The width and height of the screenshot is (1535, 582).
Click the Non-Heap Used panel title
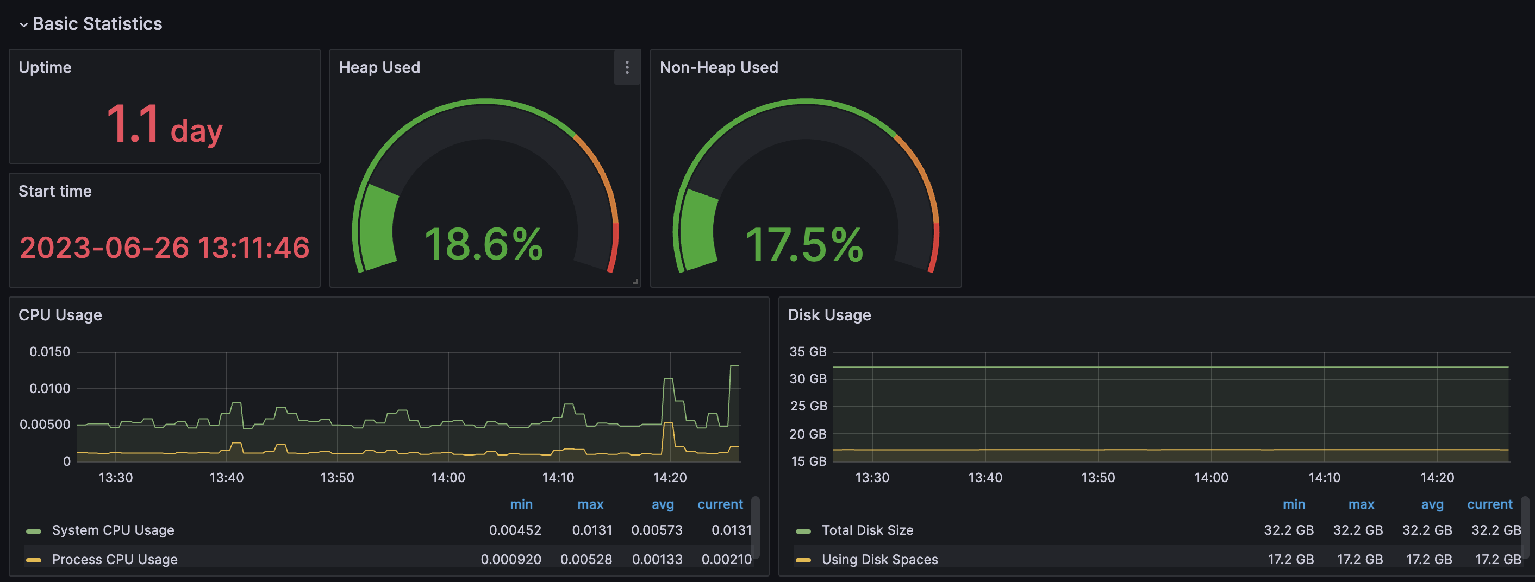pos(719,67)
